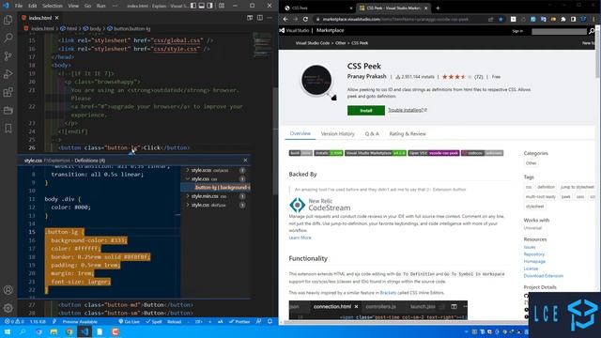Screen dimensions: 601x338
Task: Open Run and Debug view in VS Code
Action: [8, 74]
